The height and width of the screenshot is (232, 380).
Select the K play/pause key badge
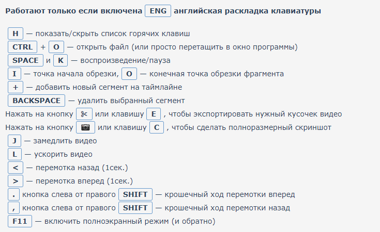60,60
